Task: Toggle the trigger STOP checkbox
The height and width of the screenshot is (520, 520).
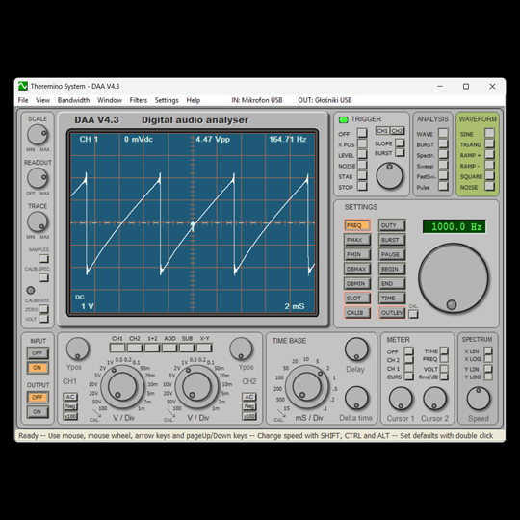Action: (x=362, y=187)
